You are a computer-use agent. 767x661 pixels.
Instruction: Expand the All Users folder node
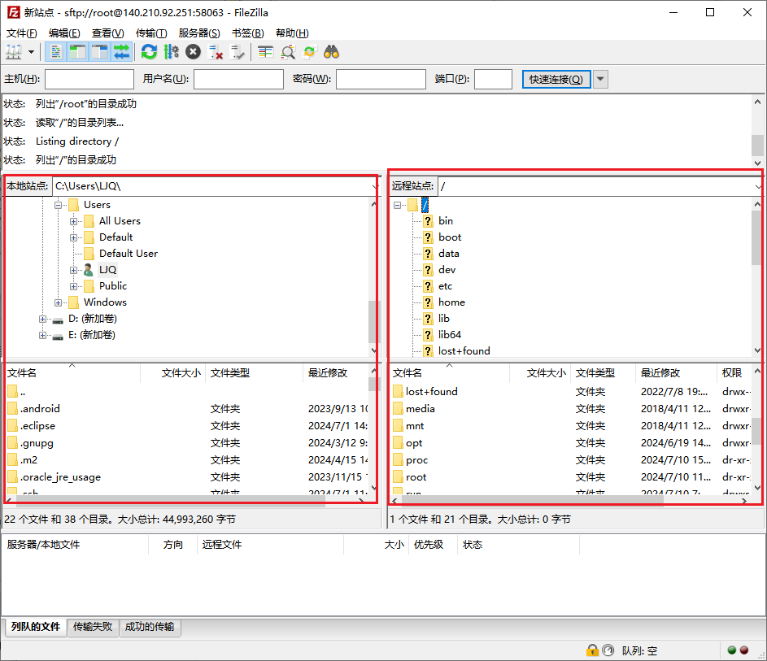point(73,221)
